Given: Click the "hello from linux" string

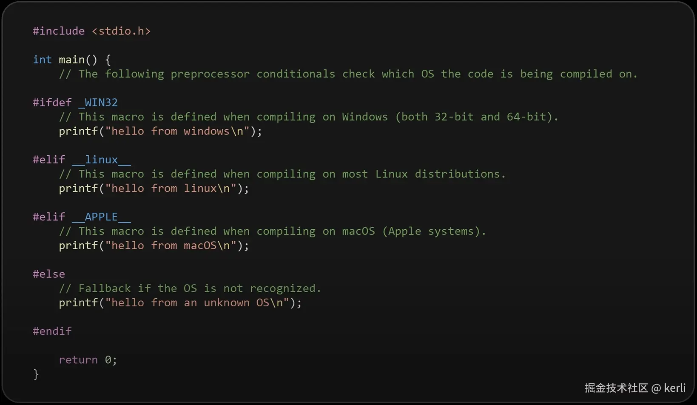Looking at the screenshot, I should (x=171, y=188).
